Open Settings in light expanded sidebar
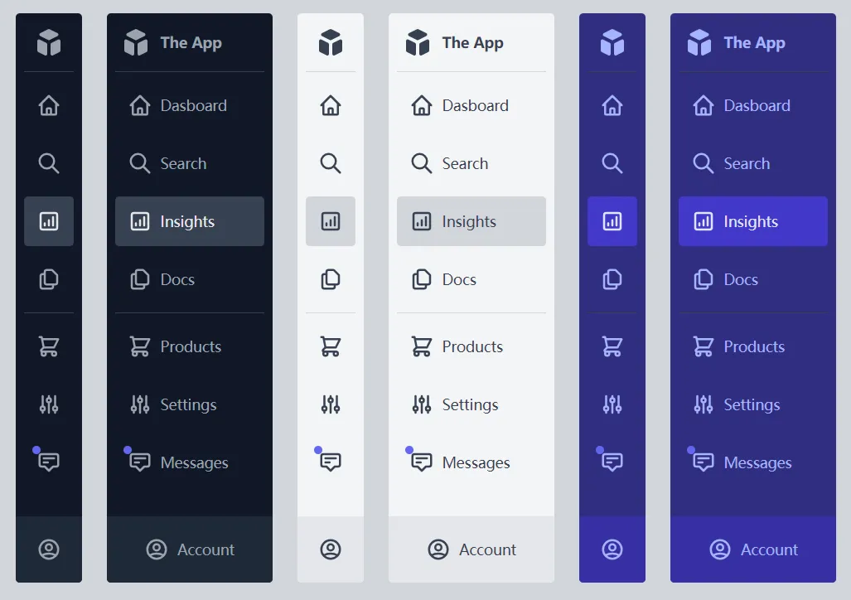The height and width of the screenshot is (600, 851). point(471,404)
